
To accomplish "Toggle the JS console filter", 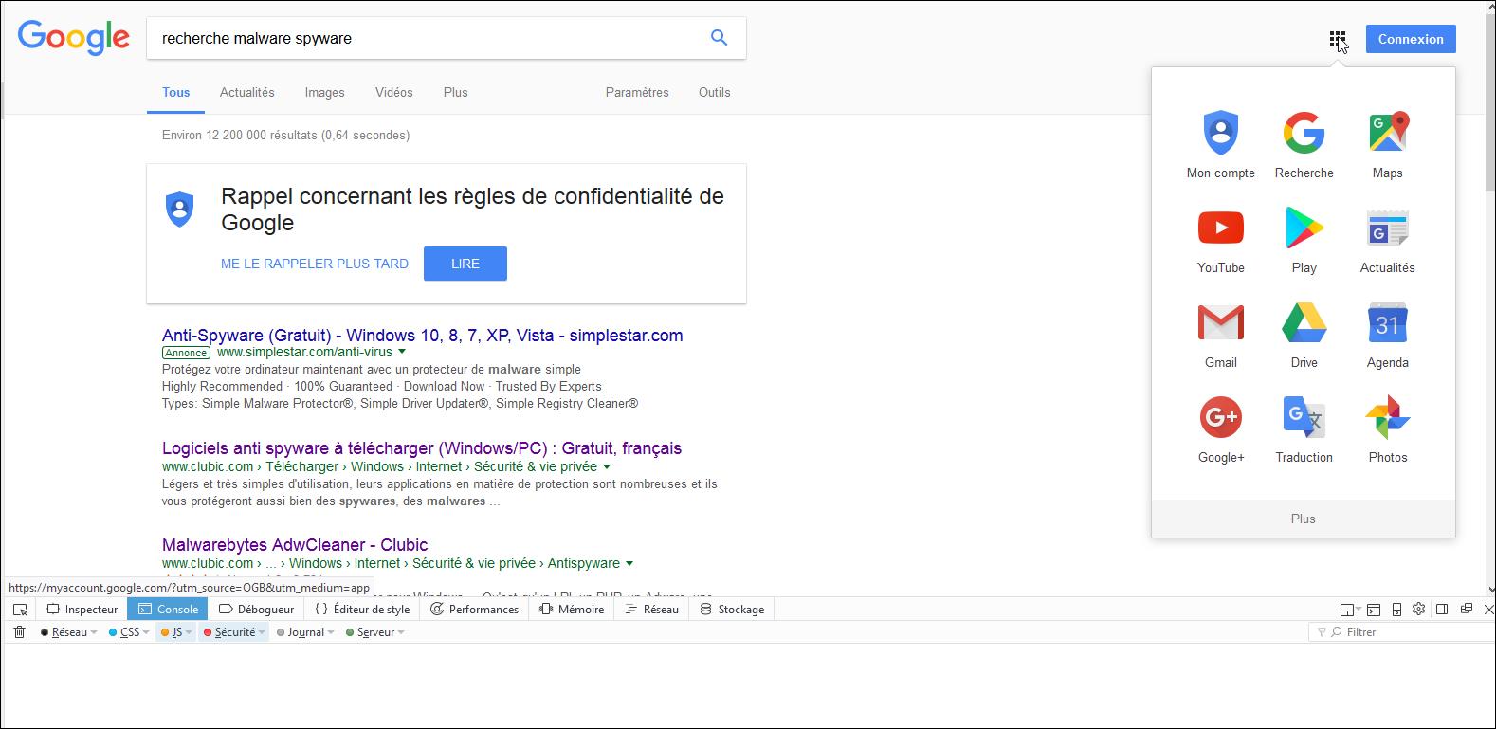I will pyautogui.click(x=176, y=632).
